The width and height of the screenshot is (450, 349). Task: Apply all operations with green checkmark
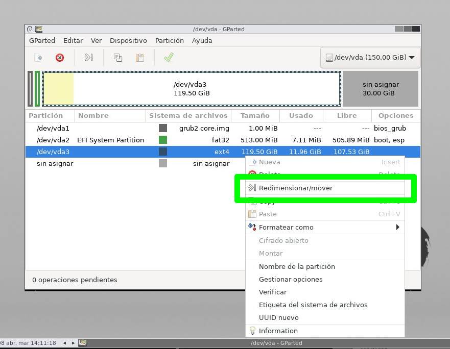pos(168,58)
